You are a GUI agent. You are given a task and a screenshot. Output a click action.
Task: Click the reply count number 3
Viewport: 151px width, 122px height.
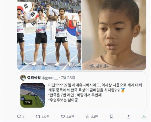tap(23, 117)
